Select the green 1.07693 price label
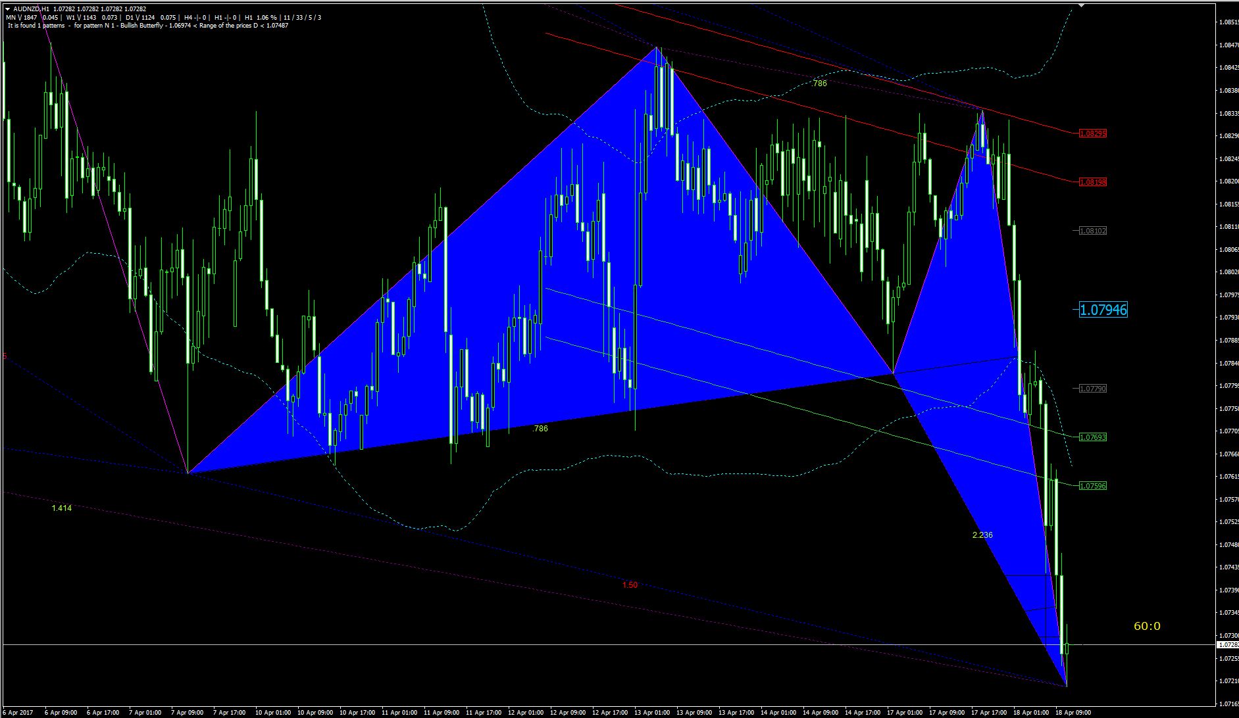The image size is (1239, 718). pos(1093,437)
